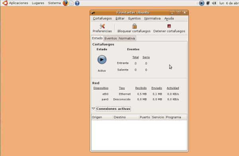Screen dimensions: 239x156
Task: Open the mail icon in top panel
Action: tap(71, 3)
